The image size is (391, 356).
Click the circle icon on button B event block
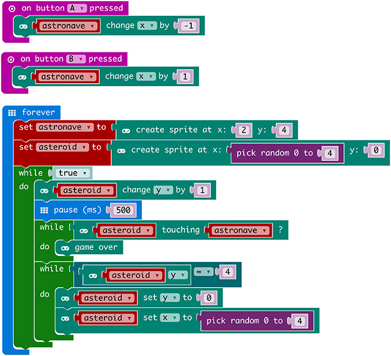point(12,59)
